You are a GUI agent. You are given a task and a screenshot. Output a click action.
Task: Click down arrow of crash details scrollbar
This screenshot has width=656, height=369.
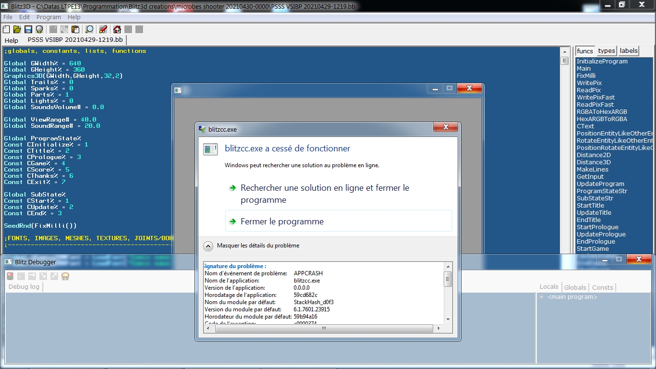click(448, 319)
